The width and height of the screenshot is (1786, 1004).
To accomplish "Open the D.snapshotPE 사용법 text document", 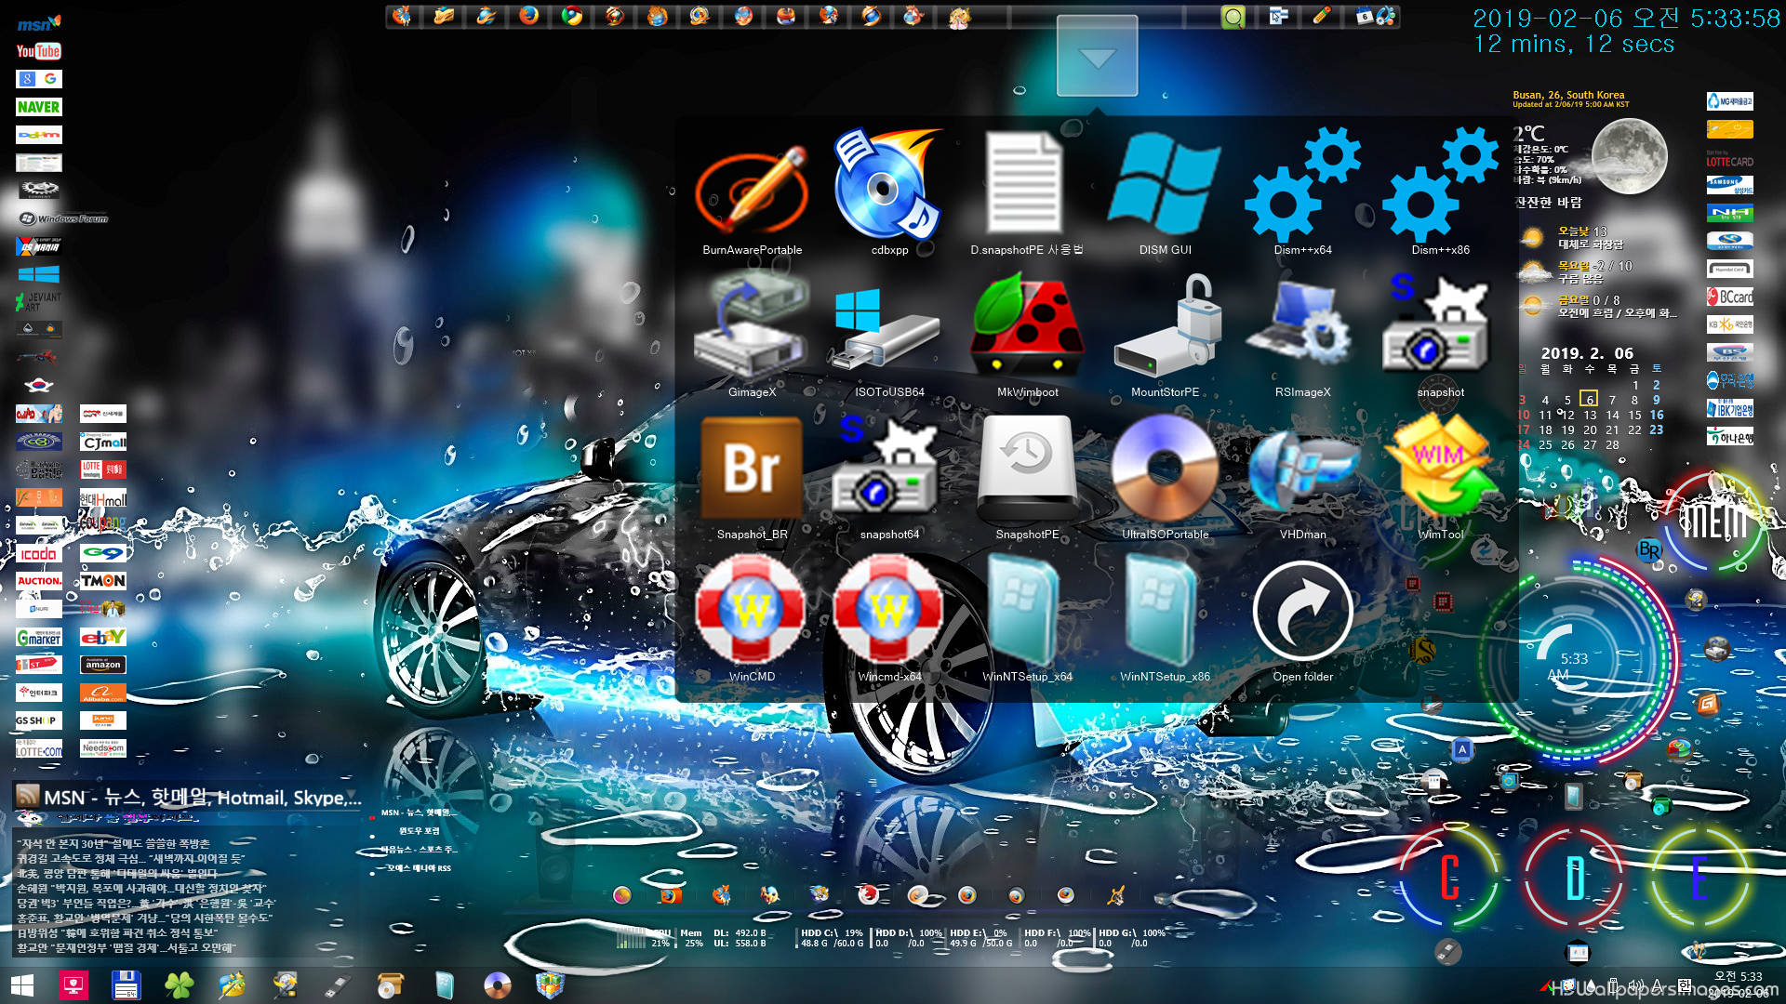I will (1026, 184).
